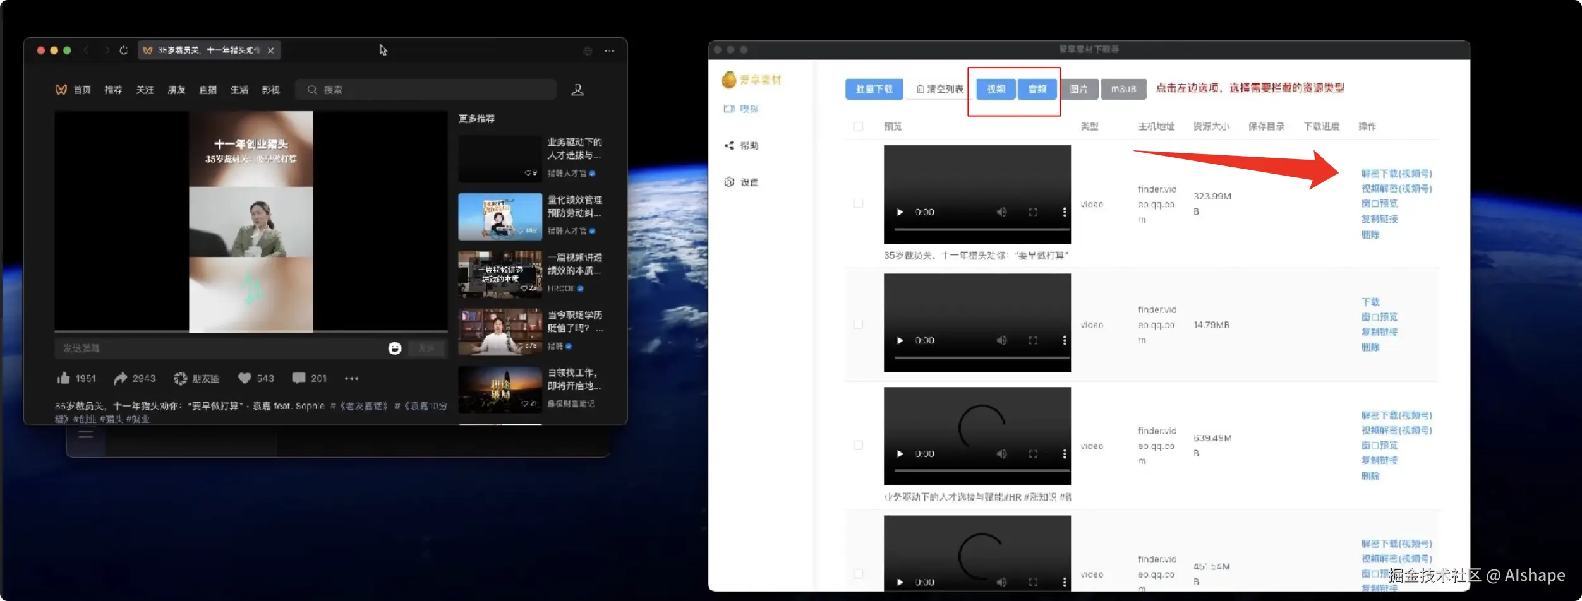Play the 451.54MB video preview
The height and width of the screenshot is (601, 1582).
pyautogui.click(x=900, y=582)
